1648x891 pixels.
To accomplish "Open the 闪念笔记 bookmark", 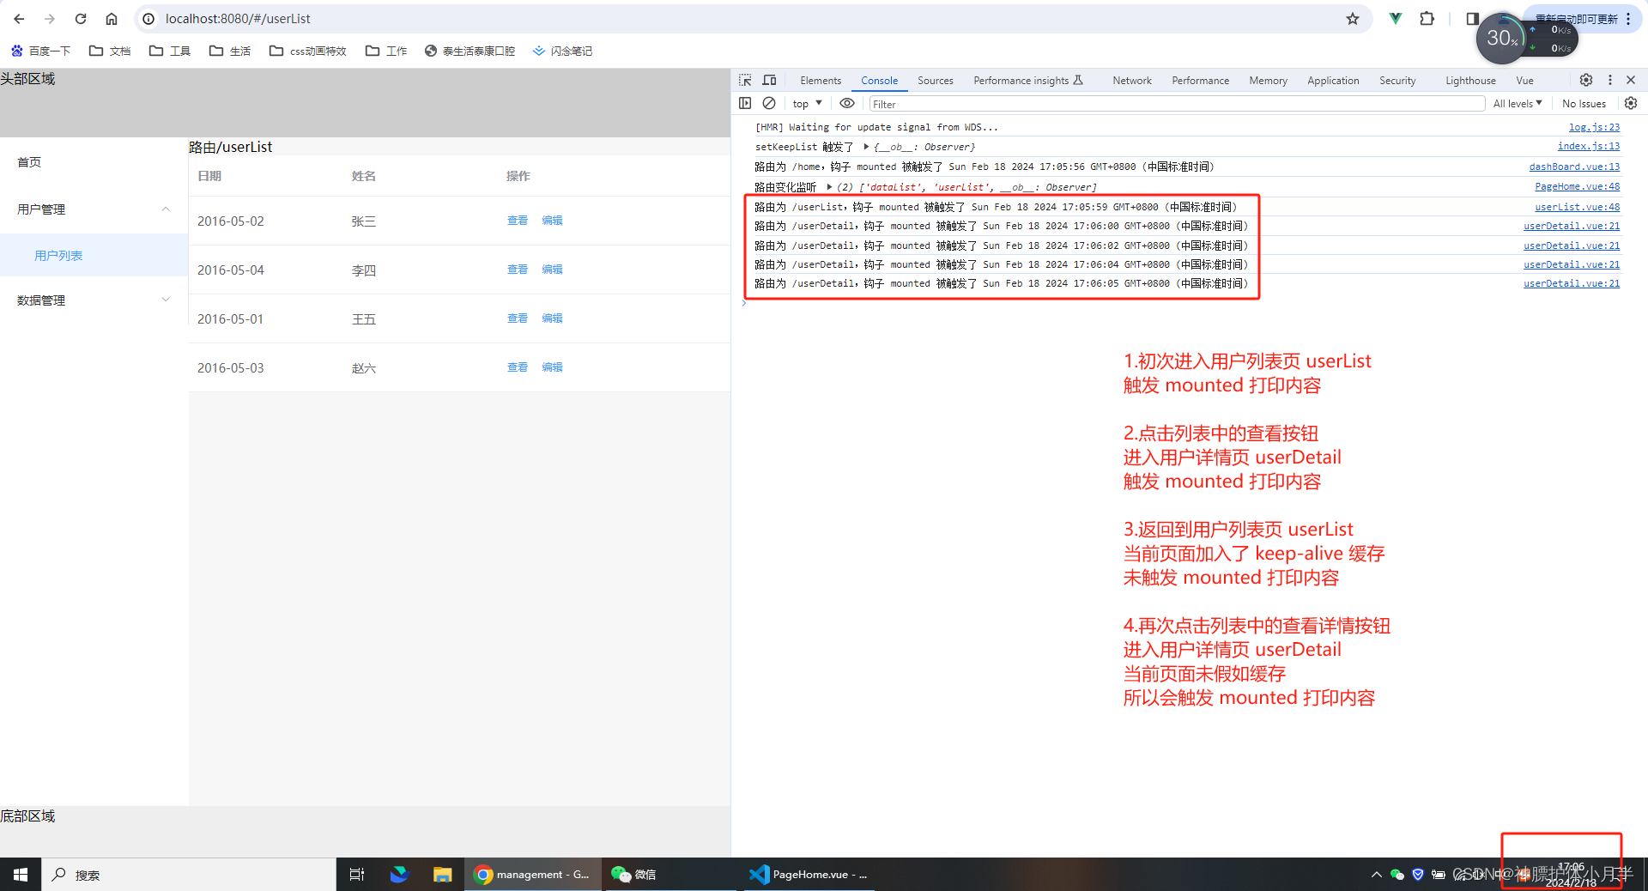I will click(x=563, y=51).
